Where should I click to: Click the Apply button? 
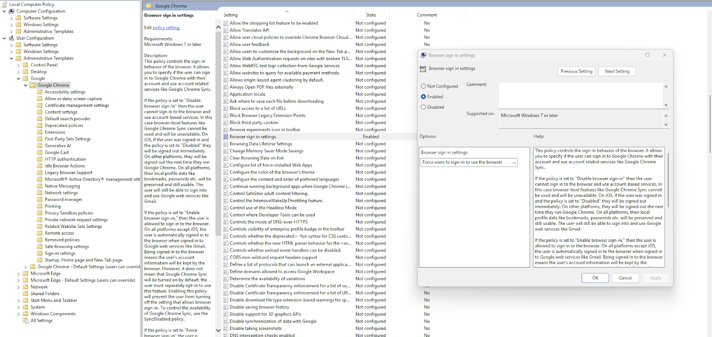pos(655,278)
